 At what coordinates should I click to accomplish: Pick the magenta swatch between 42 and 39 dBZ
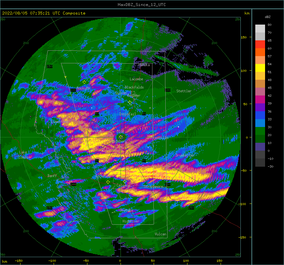[x=260, y=100]
